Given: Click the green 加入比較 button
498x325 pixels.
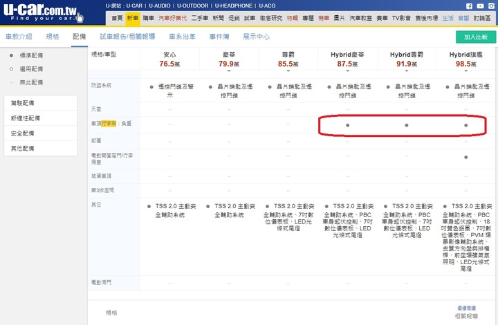Looking at the screenshot, I should click(x=476, y=37).
